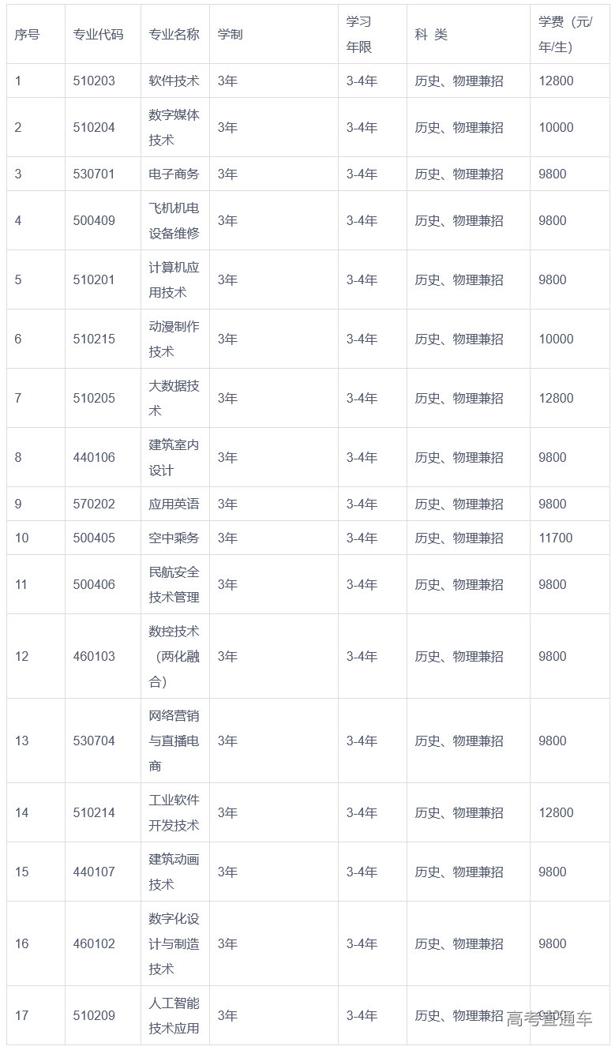Click the 应用英语 major cell
Image resolution: width=615 pixels, height=1050 pixels.
coord(174,504)
